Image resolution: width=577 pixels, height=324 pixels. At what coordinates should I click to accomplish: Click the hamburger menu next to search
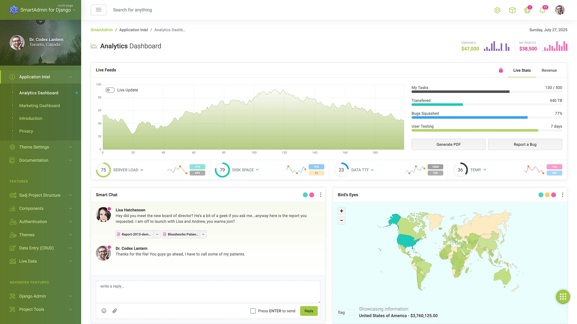pos(98,10)
